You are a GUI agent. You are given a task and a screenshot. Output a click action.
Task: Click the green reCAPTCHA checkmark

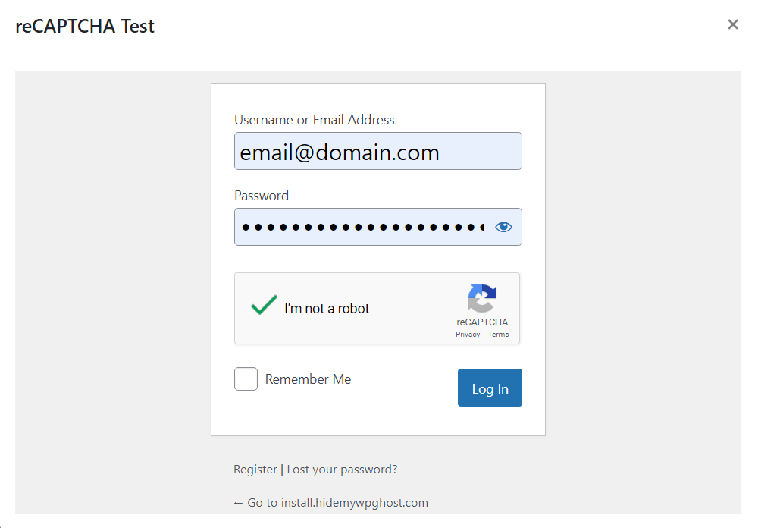[x=264, y=305]
